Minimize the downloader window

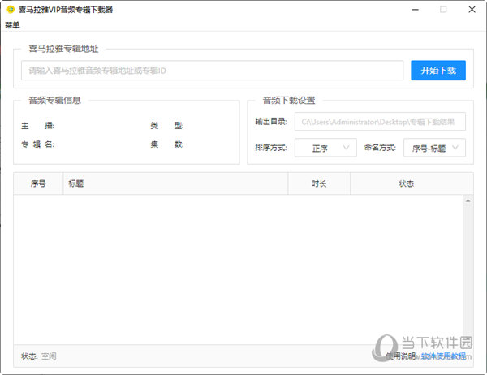click(x=416, y=10)
